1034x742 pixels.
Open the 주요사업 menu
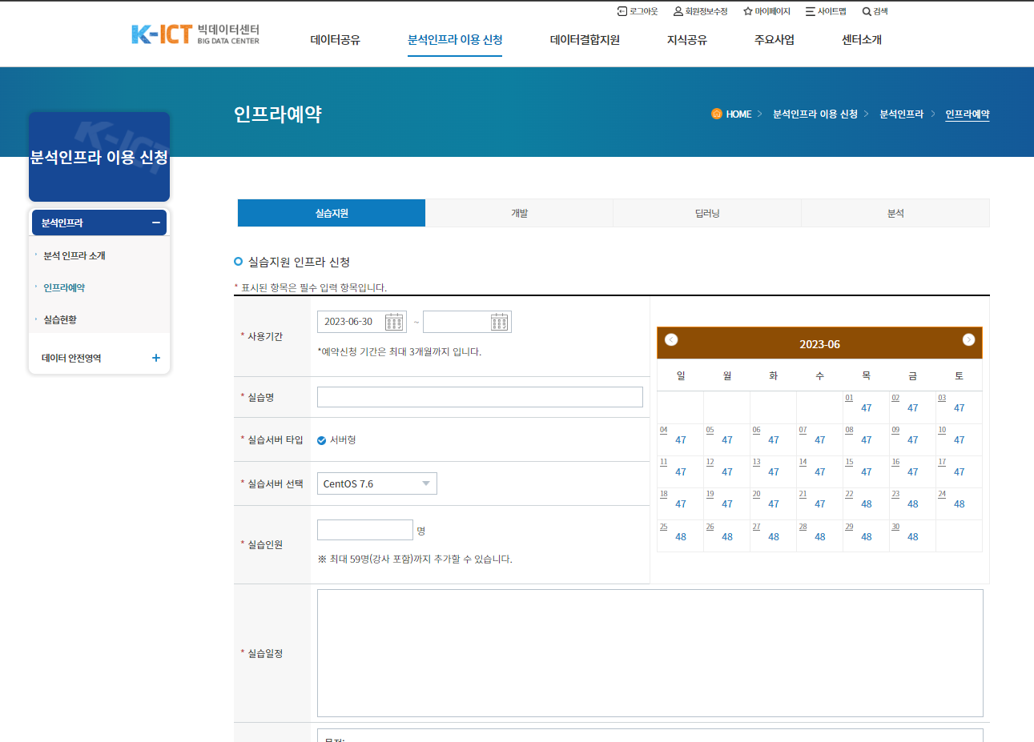[x=774, y=40]
